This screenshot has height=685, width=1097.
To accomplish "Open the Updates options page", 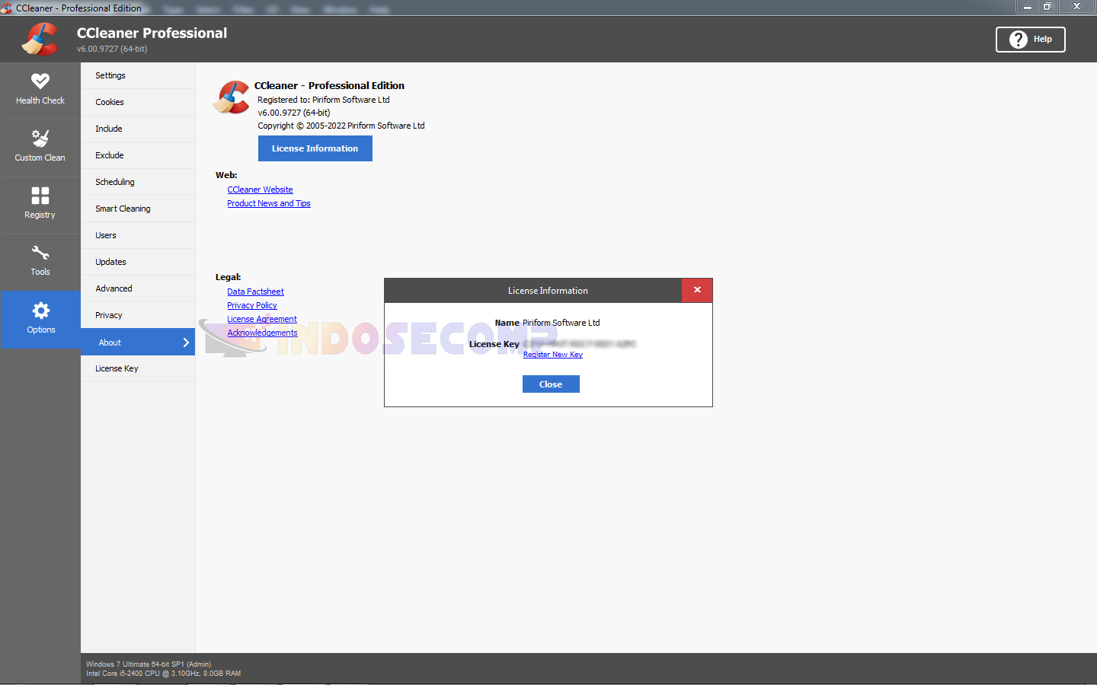I will (x=138, y=262).
